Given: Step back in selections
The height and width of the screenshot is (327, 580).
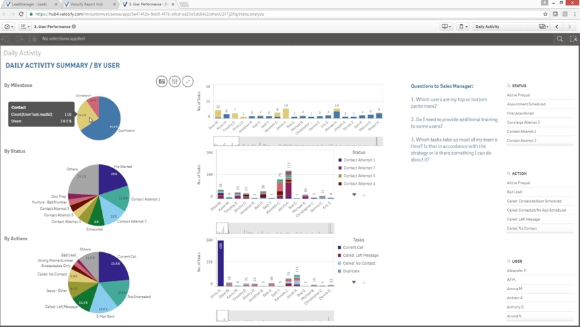Looking at the screenshot, I should 5,38.
